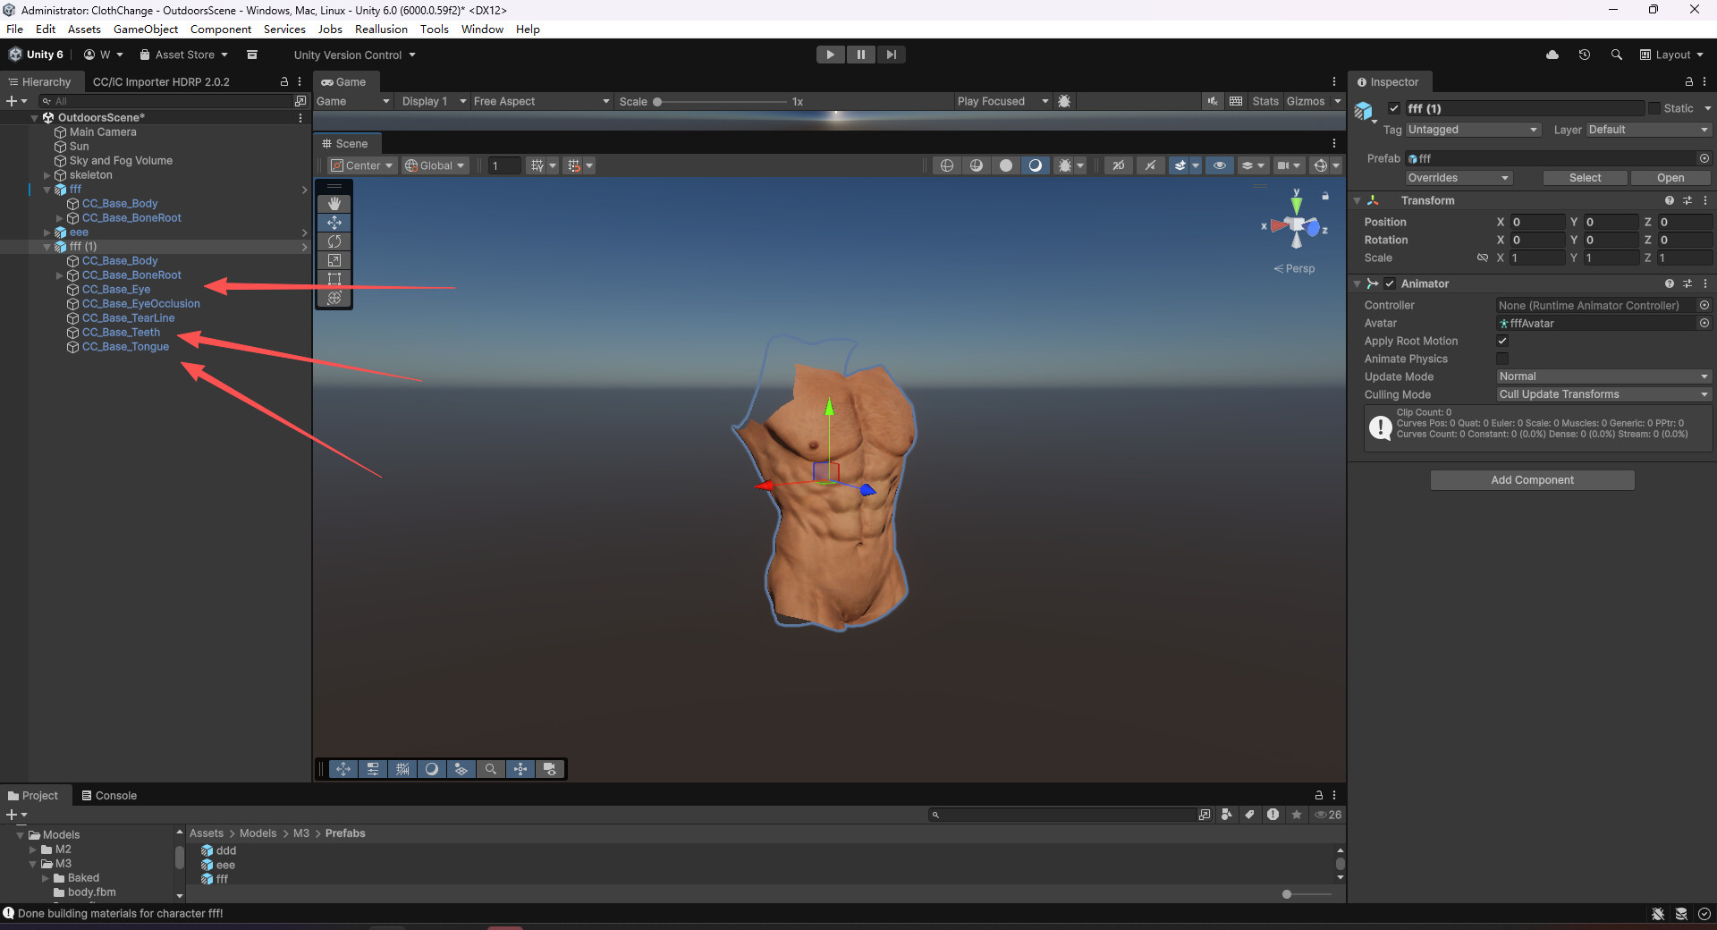Screen dimensions: 1717x930
Task: Select the Rotate tool in scene toolbar
Action: click(334, 241)
